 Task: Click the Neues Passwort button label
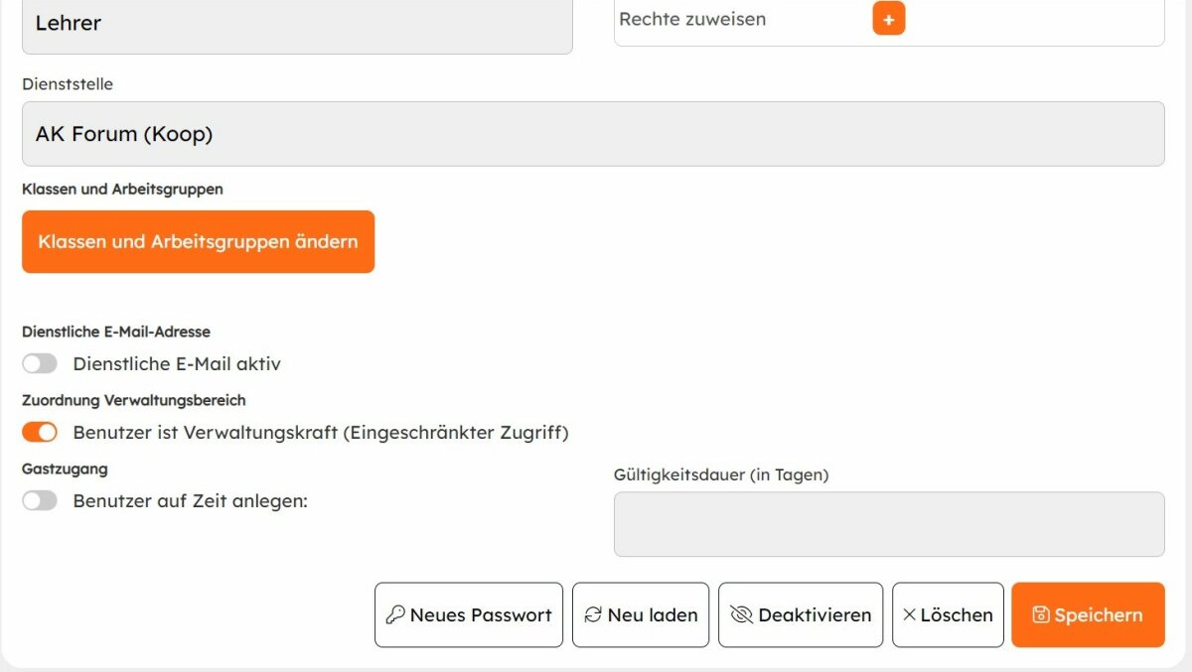pyautogui.click(x=481, y=615)
